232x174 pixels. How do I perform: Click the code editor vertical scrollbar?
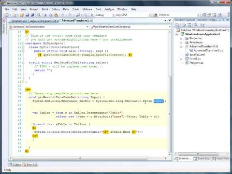tap(170, 93)
